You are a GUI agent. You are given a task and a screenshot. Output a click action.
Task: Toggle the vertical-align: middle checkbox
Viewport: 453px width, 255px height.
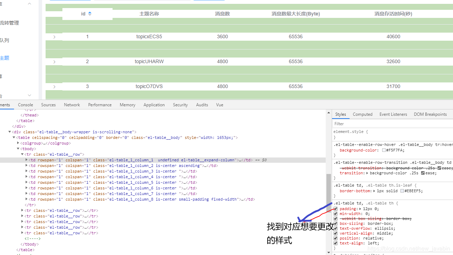coord(336,233)
